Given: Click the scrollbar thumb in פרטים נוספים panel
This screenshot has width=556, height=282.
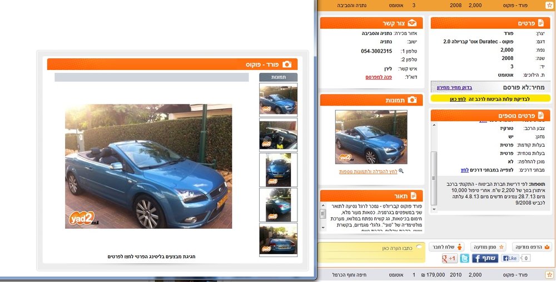Looking at the screenshot, I should pyautogui.click(x=434, y=178).
